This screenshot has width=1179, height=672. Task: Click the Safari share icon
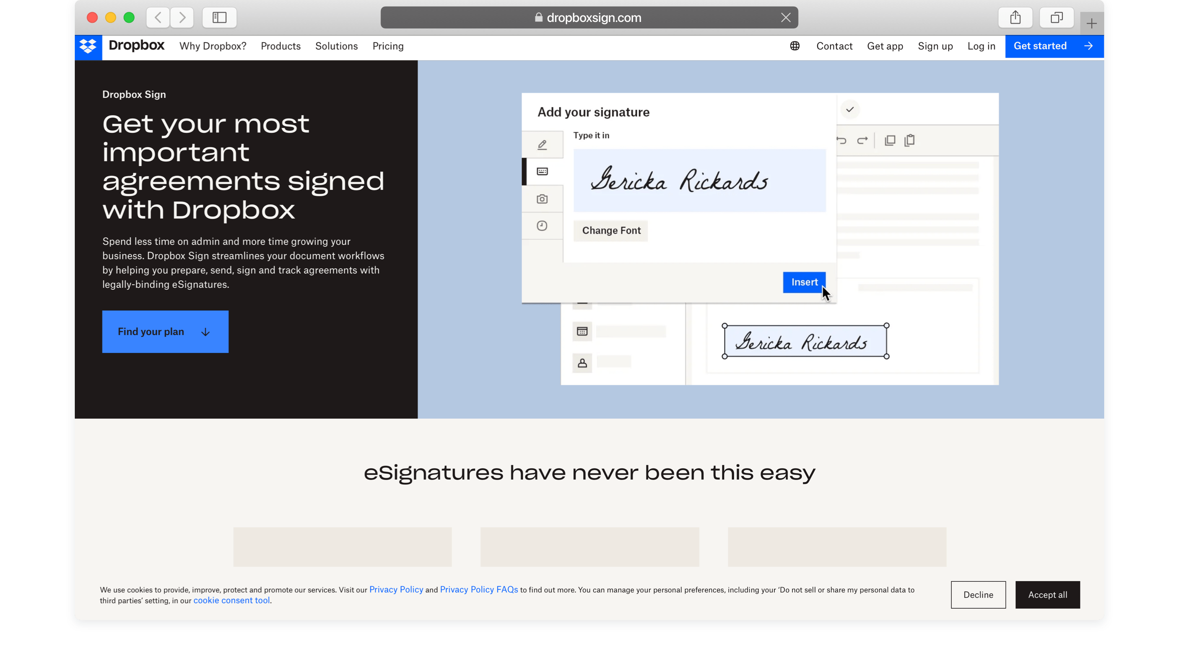[x=1015, y=17]
